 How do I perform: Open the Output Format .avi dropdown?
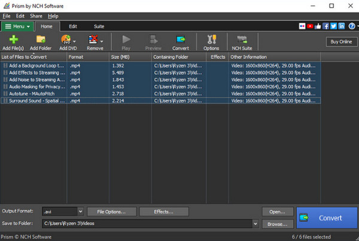coord(80,211)
